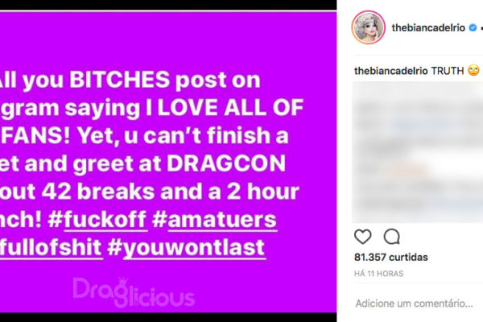Open thebiancadelrio profile picture
The height and width of the screenshot is (322, 483).
tap(369, 27)
